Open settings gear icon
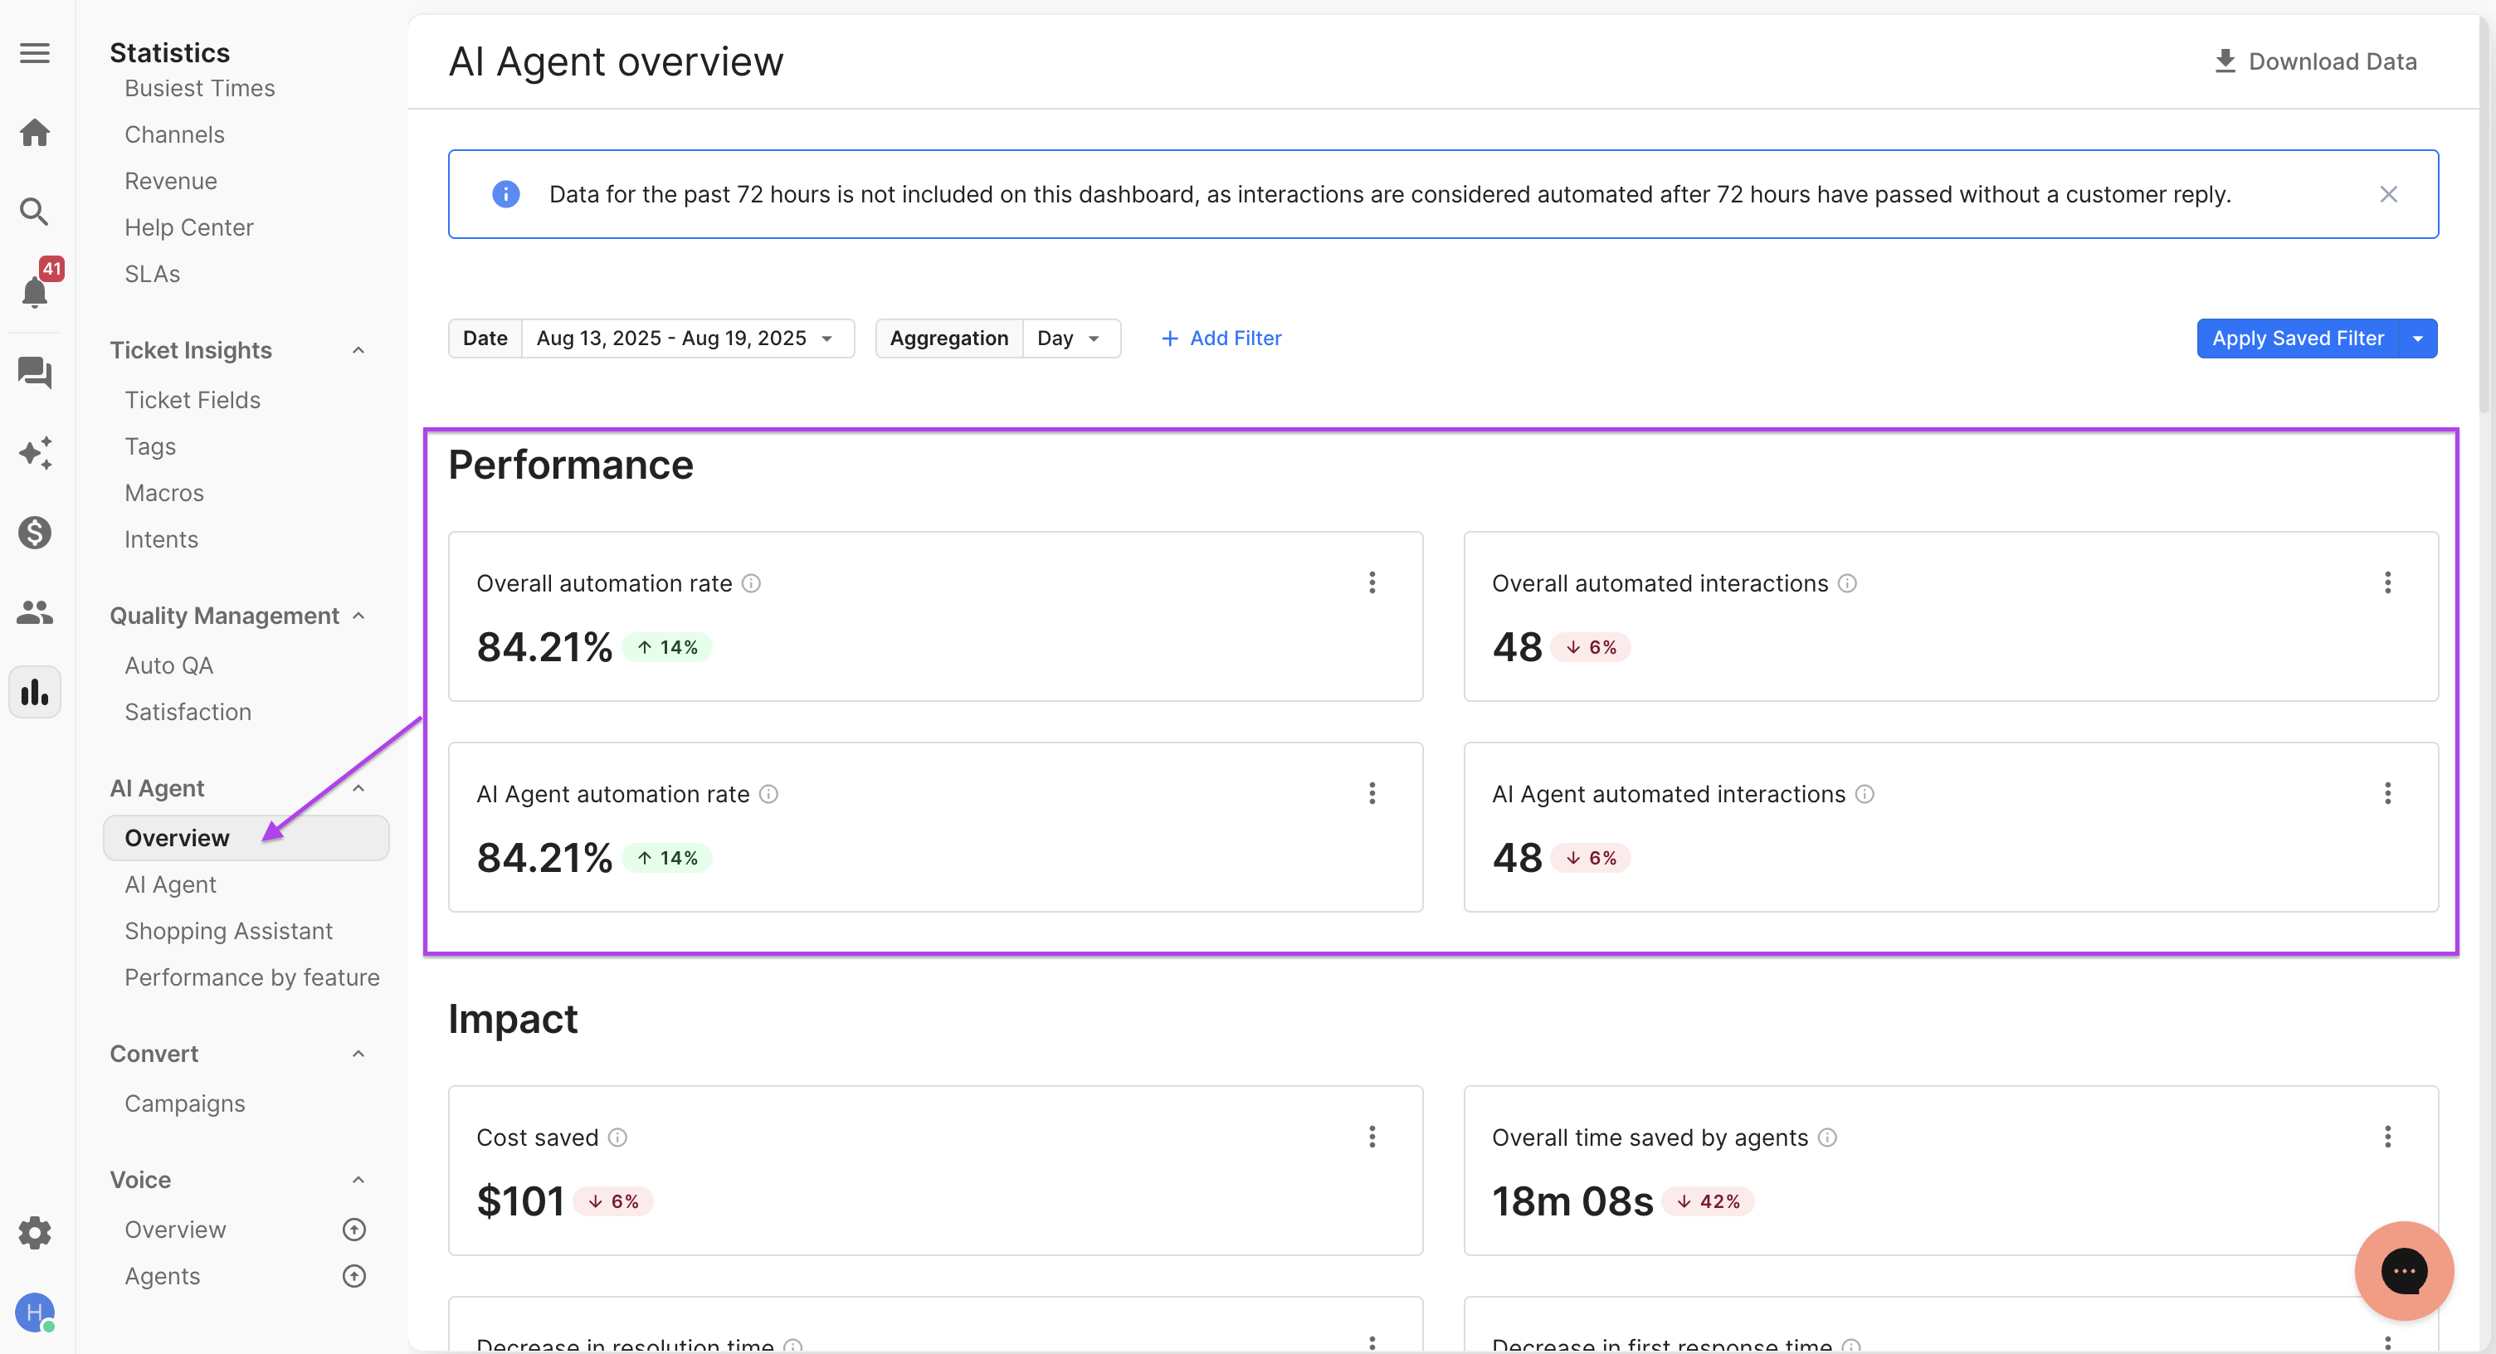 (x=35, y=1232)
